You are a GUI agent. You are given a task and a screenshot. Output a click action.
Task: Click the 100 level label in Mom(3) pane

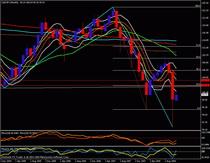(x=203, y=152)
